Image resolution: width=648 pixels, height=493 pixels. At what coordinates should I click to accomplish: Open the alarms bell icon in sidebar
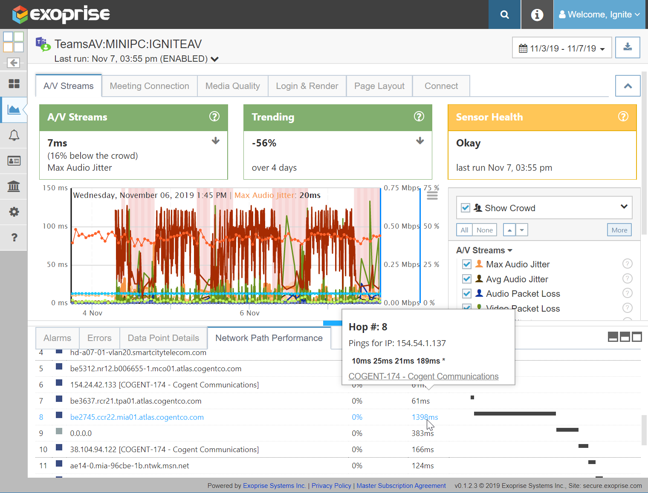click(x=14, y=135)
